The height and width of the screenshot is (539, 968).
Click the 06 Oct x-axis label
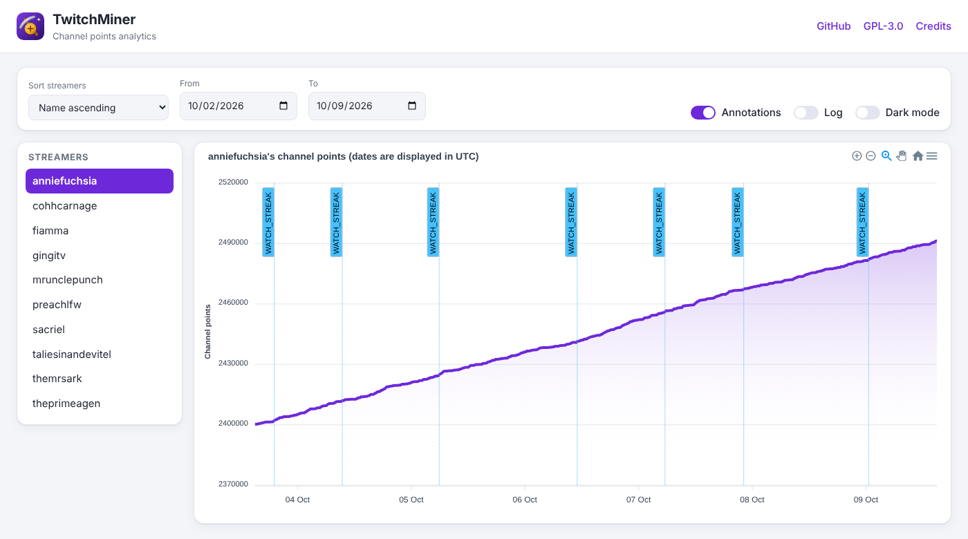point(525,500)
